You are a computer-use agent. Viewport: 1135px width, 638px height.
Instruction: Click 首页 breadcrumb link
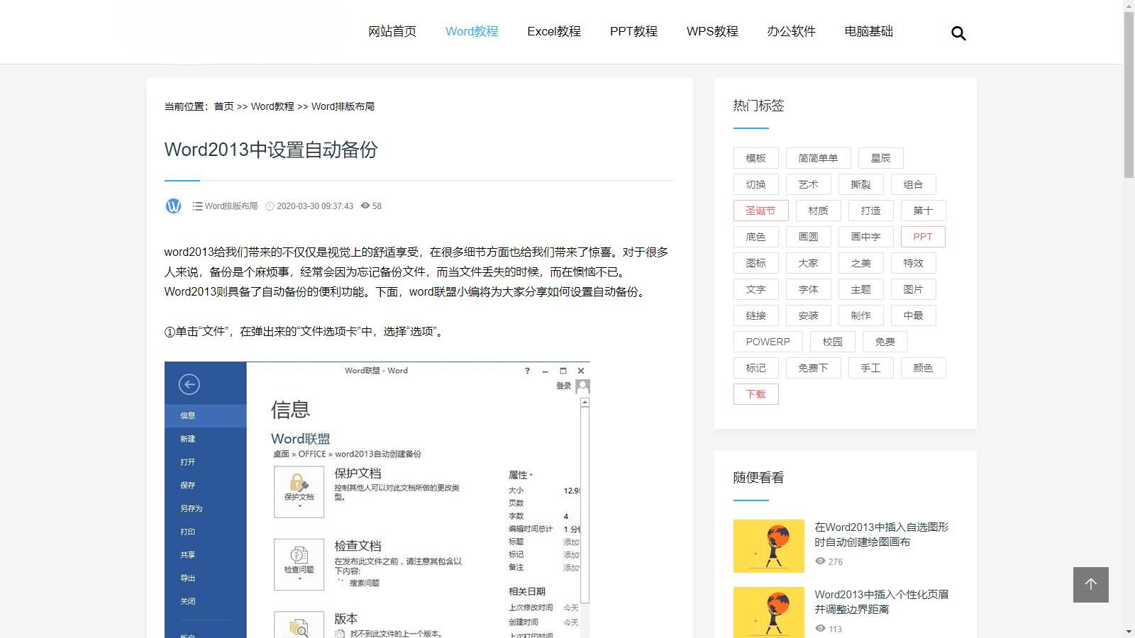[x=223, y=106]
